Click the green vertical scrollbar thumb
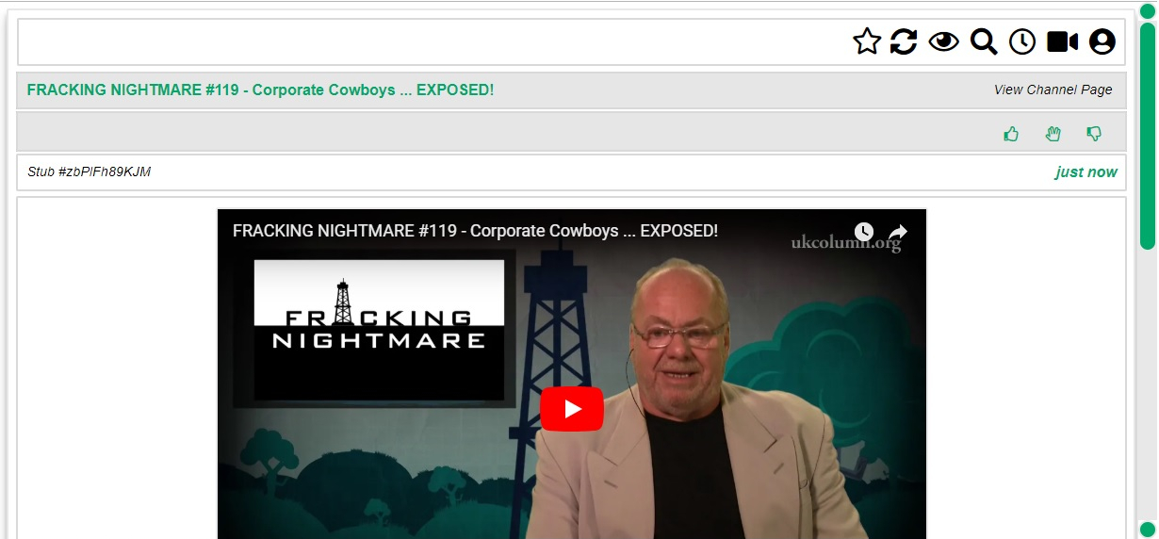 click(x=1148, y=136)
